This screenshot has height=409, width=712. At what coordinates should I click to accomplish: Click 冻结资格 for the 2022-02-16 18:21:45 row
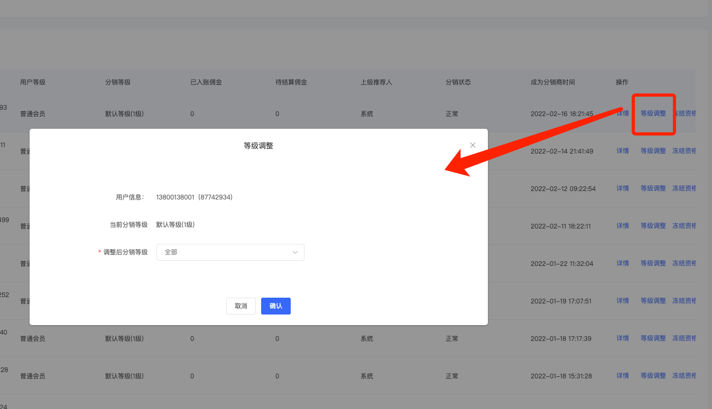(684, 113)
